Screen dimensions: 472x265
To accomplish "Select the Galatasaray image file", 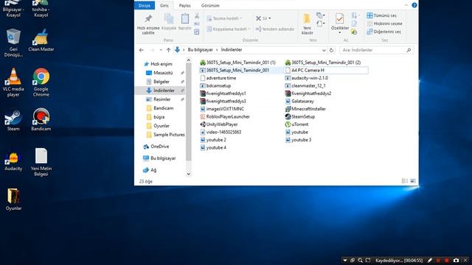I will tap(302, 102).
